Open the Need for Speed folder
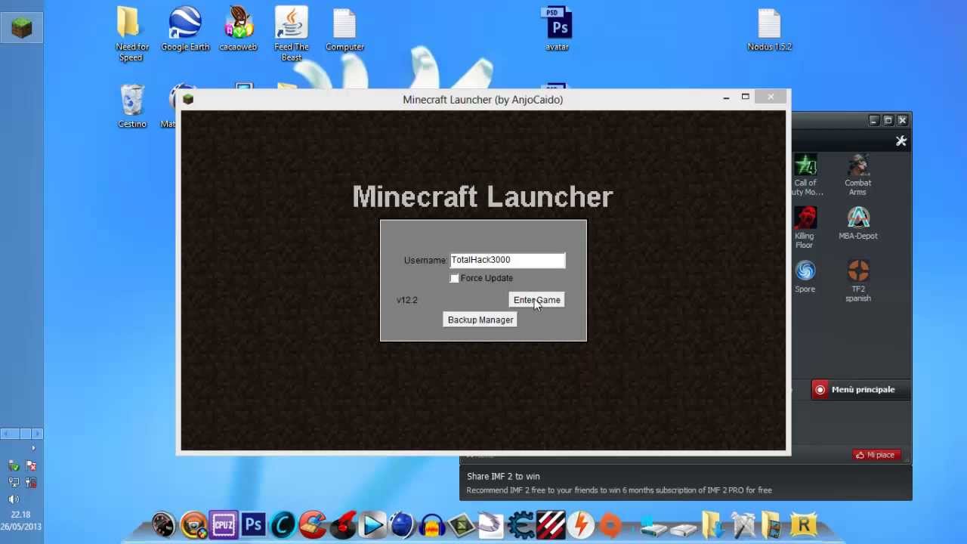The width and height of the screenshot is (967, 544). [131, 34]
